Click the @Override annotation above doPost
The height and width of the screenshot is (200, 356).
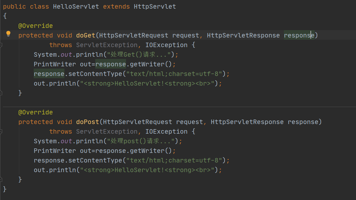pos(35,113)
